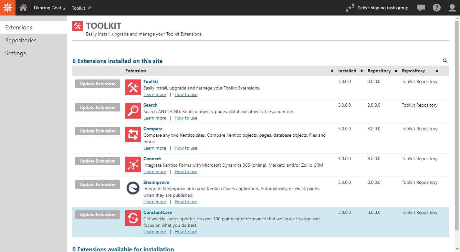
Task: Open the Kentico logo application menu
Action: click(8, 8)
